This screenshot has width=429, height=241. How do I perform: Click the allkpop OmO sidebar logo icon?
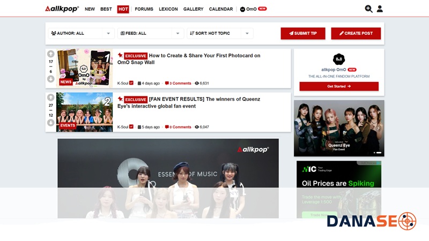point(339,59)
